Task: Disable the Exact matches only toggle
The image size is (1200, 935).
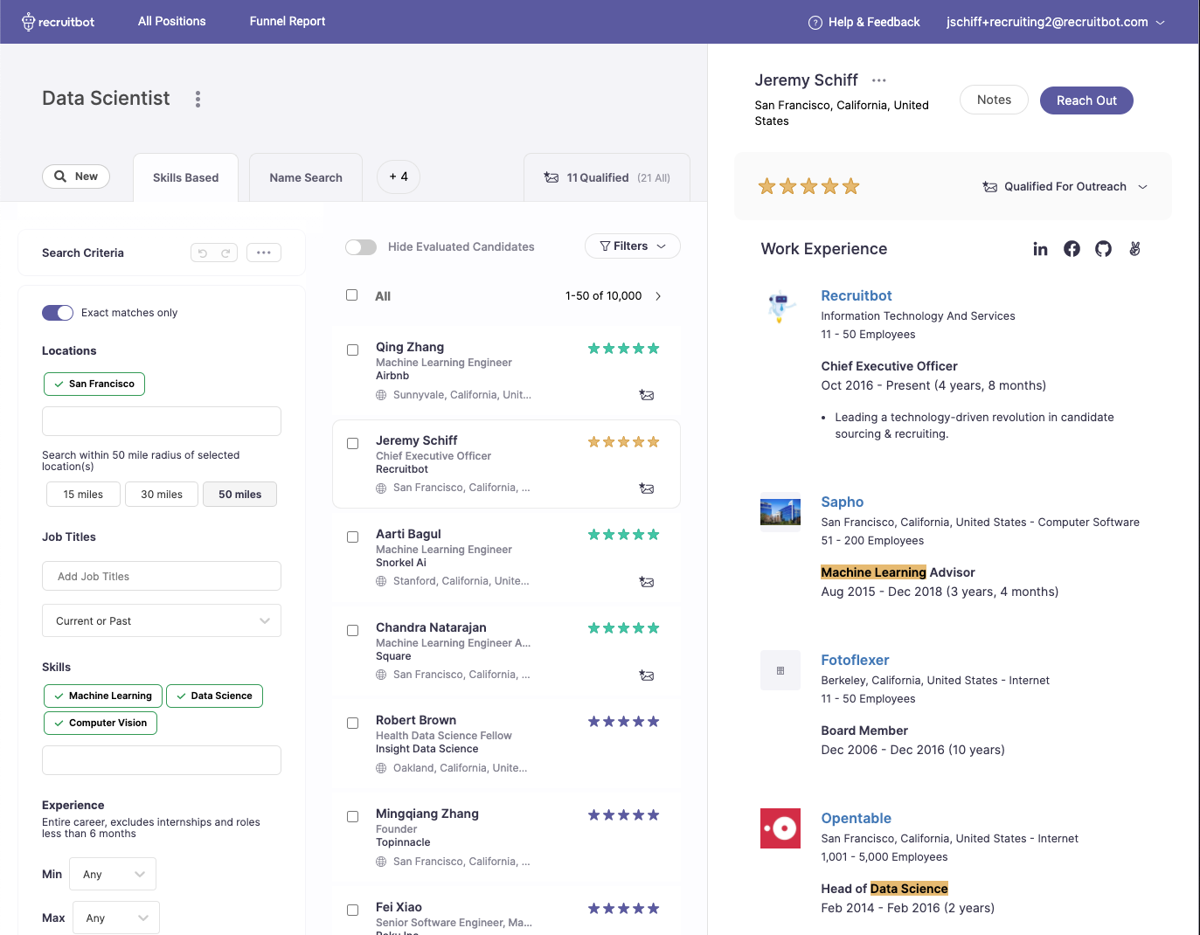Action: click(57, 312)
